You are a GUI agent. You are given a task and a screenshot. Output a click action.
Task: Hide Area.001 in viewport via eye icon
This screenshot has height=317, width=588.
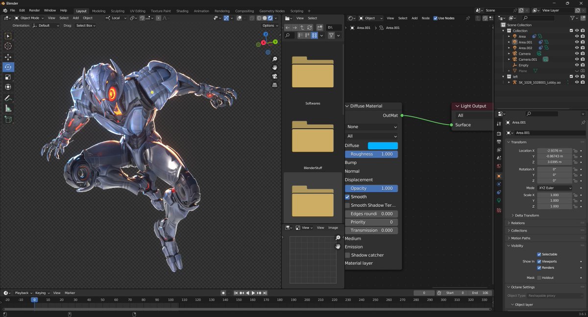[x=577, y=42]
